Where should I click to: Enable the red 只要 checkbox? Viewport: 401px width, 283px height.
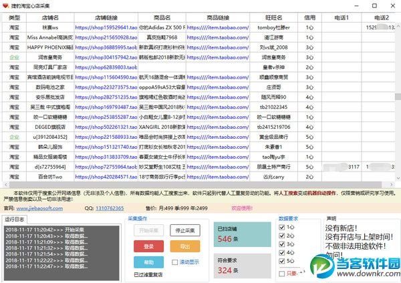coord(282,274)
